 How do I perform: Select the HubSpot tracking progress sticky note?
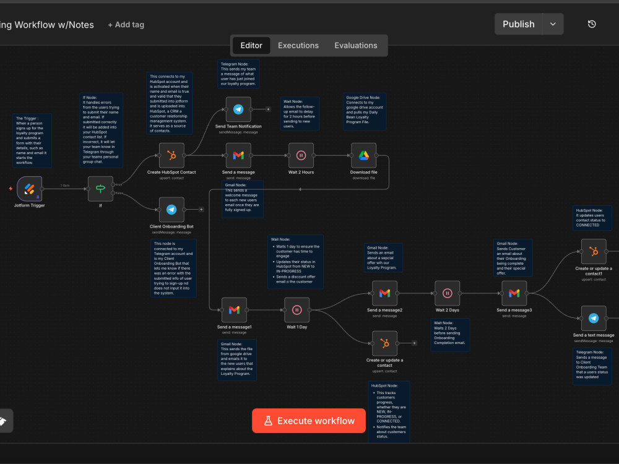click(x=389, y=412)
